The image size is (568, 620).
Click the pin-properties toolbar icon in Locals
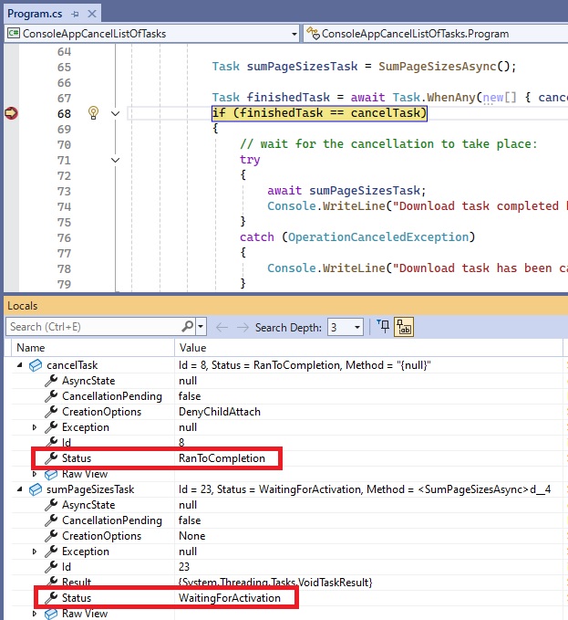[x=383, y=327]
